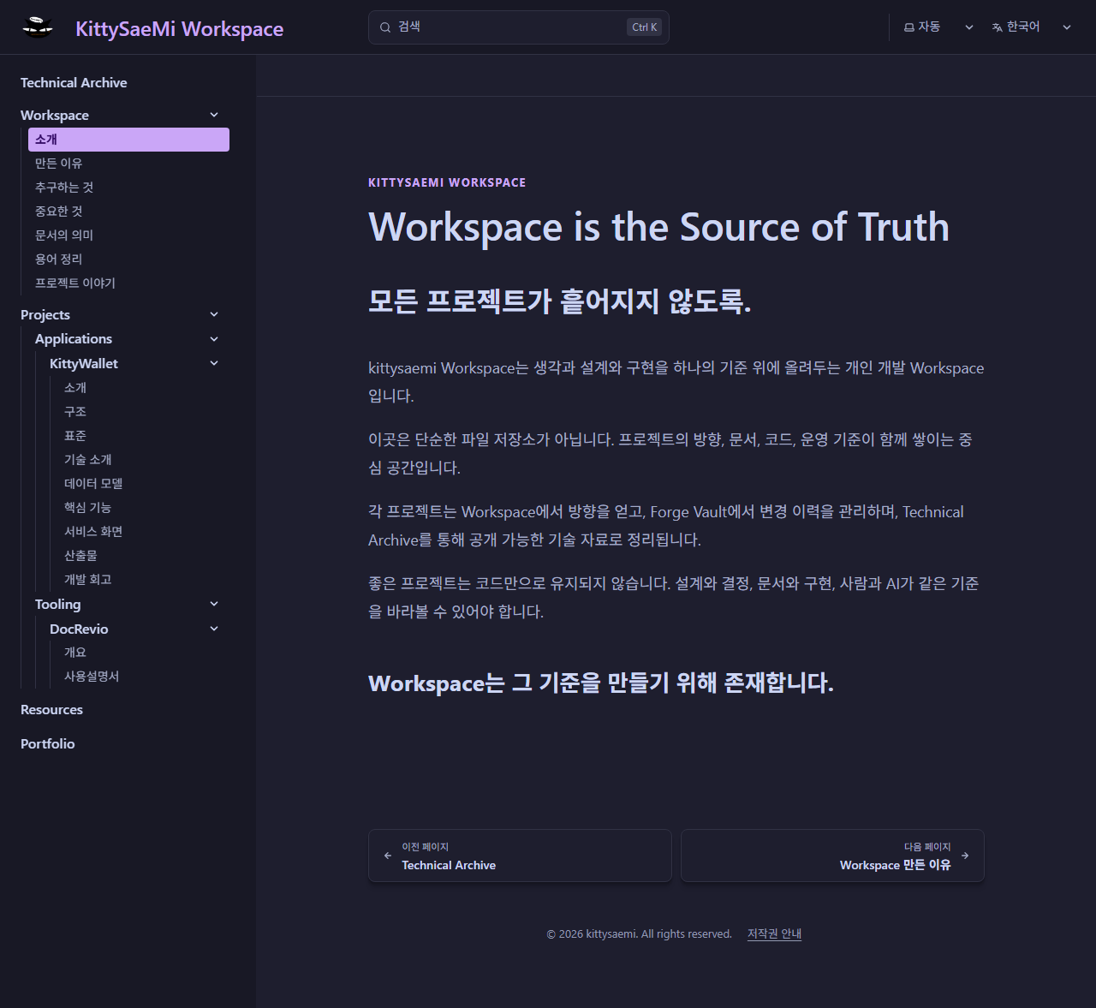
Task: Click the search magnifier icon
Action: 385,27
